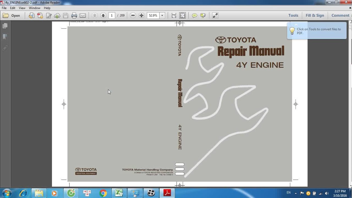This screenshot has height=198, width=352.
Task: Click the Open file button
Action: click(12, 15)
